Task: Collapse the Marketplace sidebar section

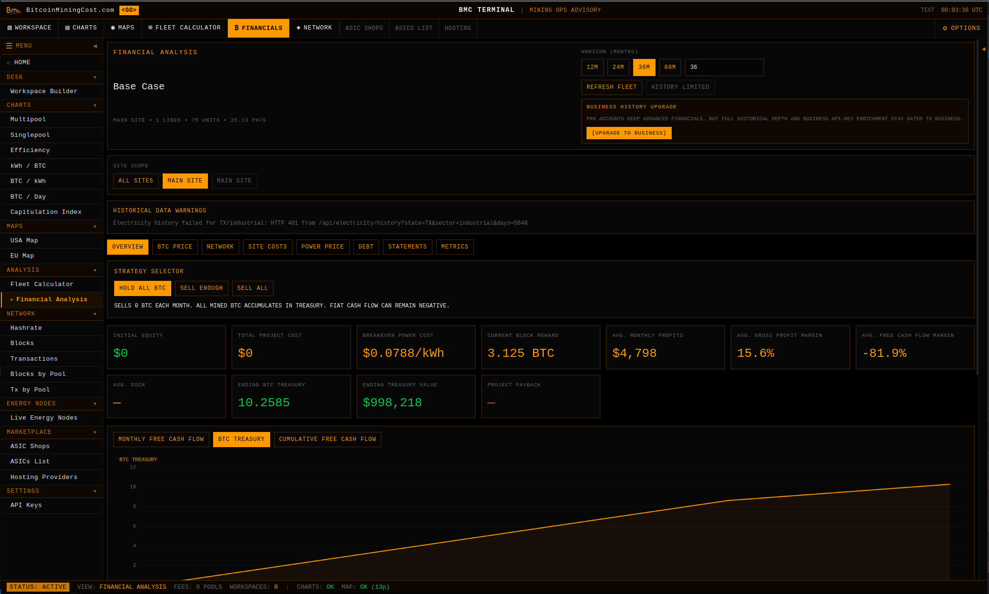Action: click(95, 432)
